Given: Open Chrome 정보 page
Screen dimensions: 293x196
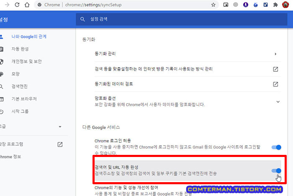Looking at the screenshot, I should [10, 157].
